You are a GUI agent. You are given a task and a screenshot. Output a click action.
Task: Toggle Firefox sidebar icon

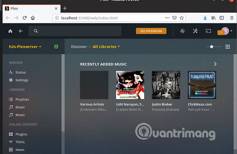point(222,18)
